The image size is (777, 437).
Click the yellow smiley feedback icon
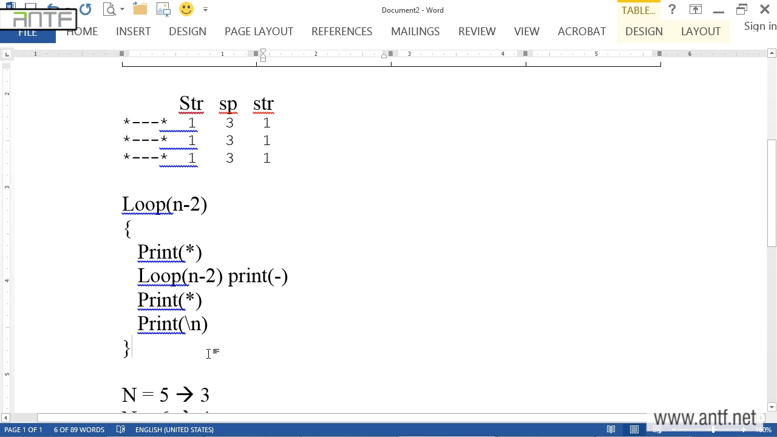[x=186, y=10]
